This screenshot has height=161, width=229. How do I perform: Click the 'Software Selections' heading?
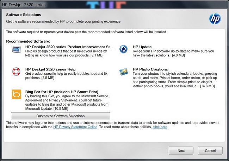[24, 14]
